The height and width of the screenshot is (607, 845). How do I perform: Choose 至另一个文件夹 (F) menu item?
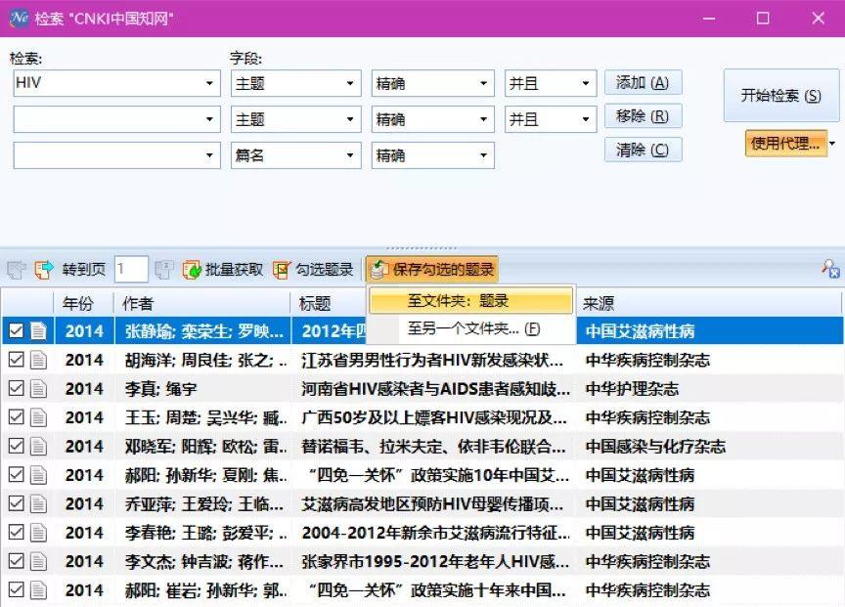(470, 328)
